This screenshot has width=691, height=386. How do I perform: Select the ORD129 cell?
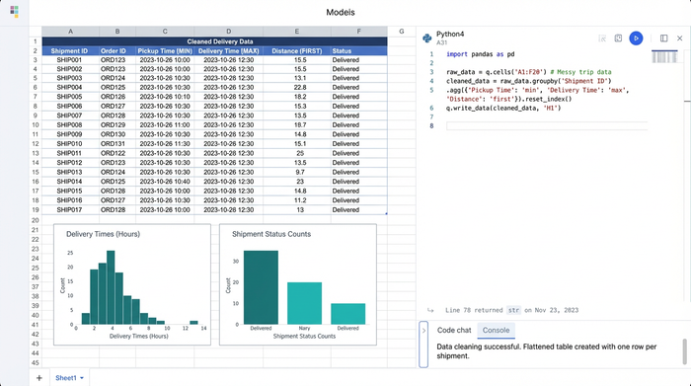pyautogui.click(x=117, y=125)
